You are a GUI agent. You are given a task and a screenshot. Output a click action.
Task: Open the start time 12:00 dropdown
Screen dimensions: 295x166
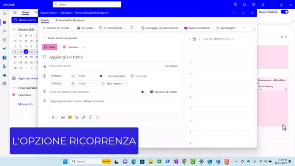87,76
